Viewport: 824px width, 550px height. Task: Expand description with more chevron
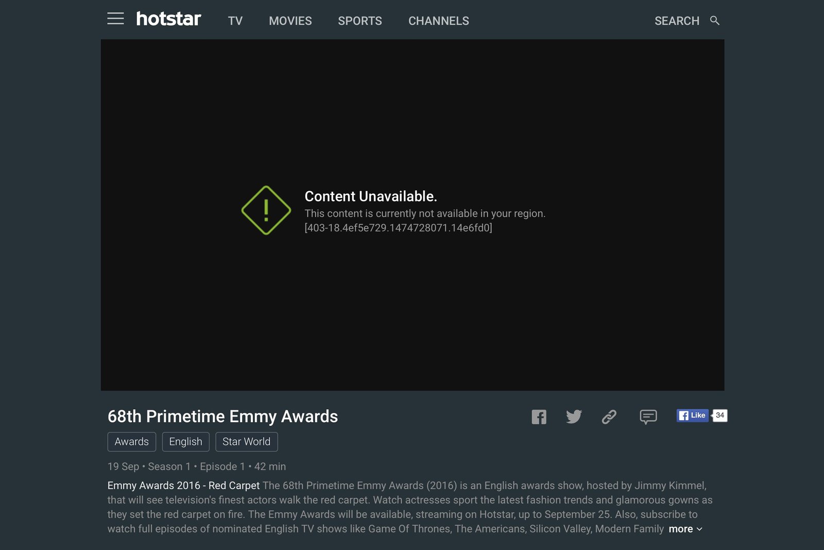click(685, 529)
